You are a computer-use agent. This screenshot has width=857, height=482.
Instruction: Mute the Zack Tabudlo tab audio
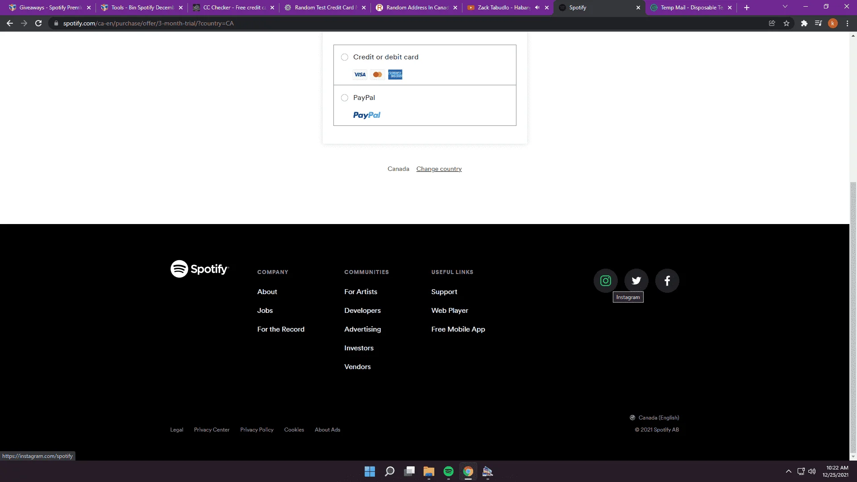(x=537, y=8)
